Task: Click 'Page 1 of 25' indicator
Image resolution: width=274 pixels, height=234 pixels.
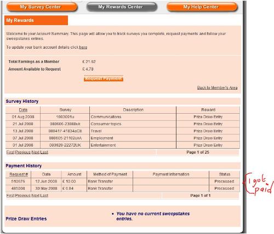Action: coord(198,152)
